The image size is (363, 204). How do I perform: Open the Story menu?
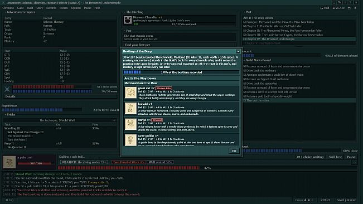[x=40, y=8]
